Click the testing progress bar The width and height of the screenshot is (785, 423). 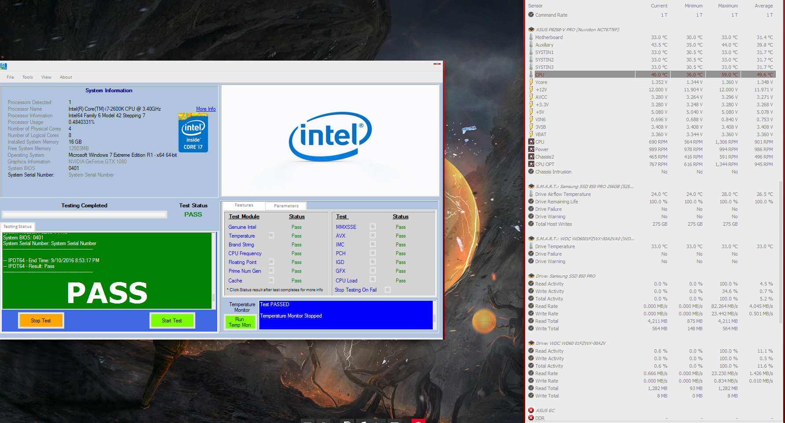pyautogui.click(x=84, y=215)
